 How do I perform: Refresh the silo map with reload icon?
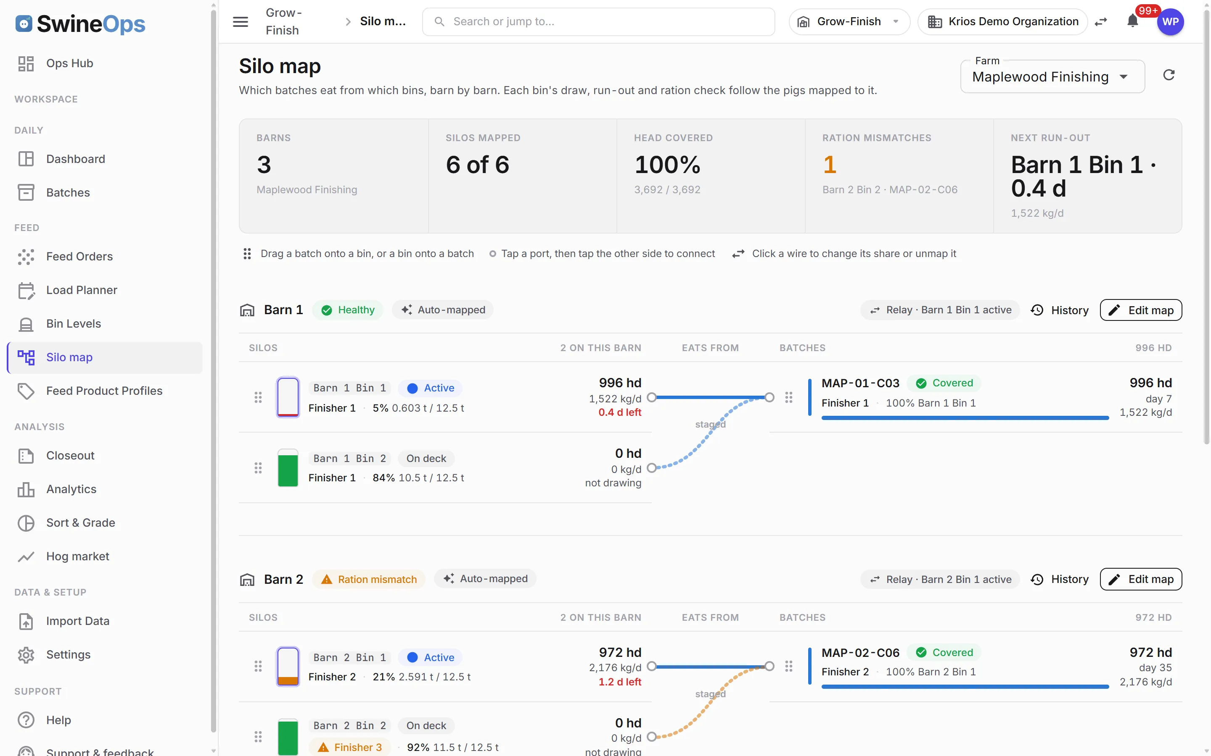[1169, 76]
